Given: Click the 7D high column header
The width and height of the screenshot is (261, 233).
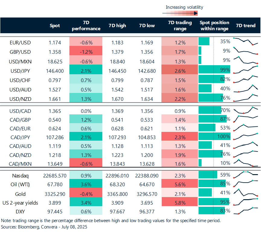Looking at the screenshot, I should pos(117,26).
